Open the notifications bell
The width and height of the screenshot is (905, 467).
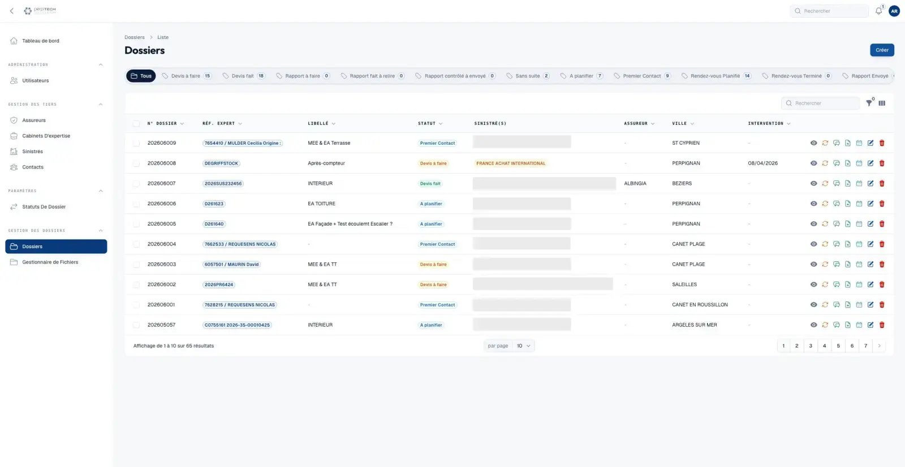[878, 11]
